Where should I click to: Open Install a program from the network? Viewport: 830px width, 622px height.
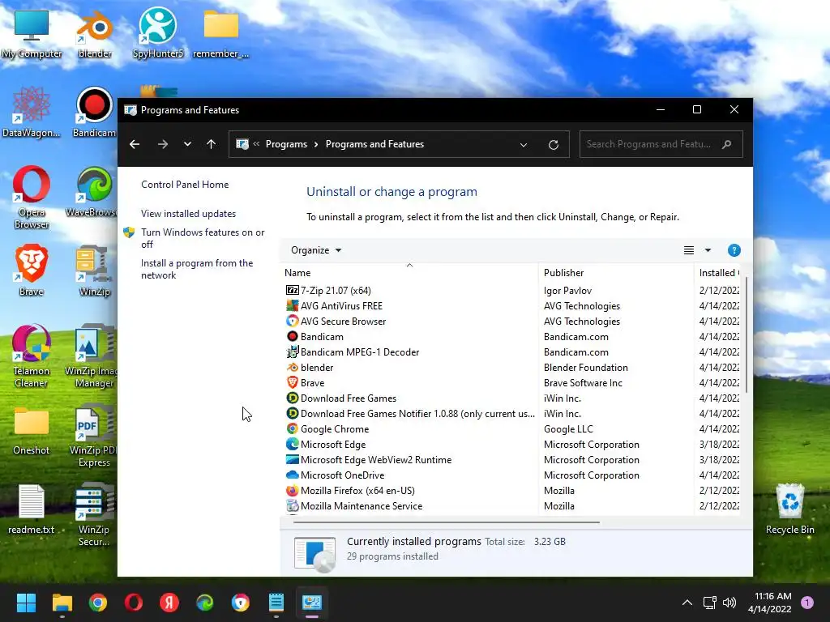pyautogui.click(x=197, y=269)
